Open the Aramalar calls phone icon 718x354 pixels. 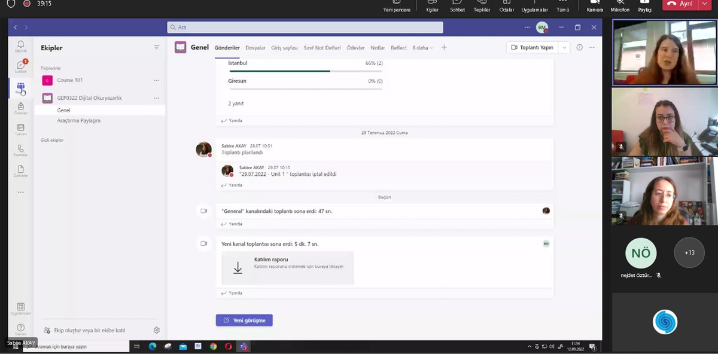21,150
